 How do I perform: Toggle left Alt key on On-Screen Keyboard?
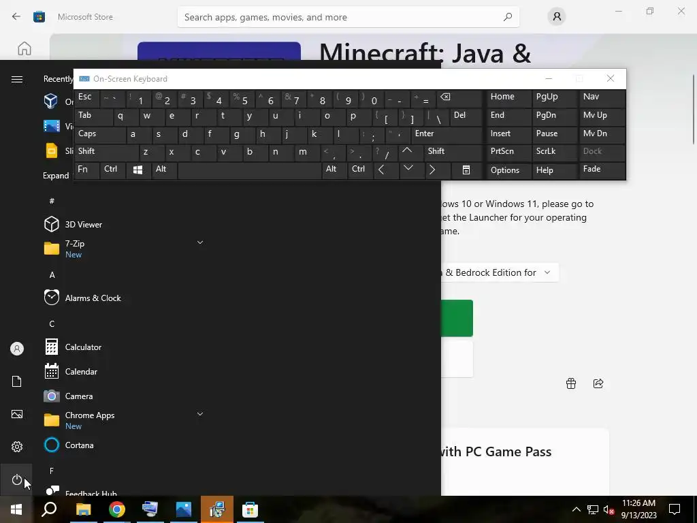[164, 170]
